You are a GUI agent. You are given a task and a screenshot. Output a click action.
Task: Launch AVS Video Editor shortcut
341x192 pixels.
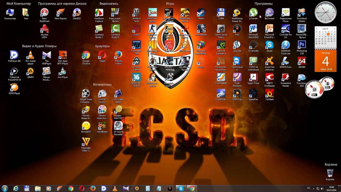118,96
